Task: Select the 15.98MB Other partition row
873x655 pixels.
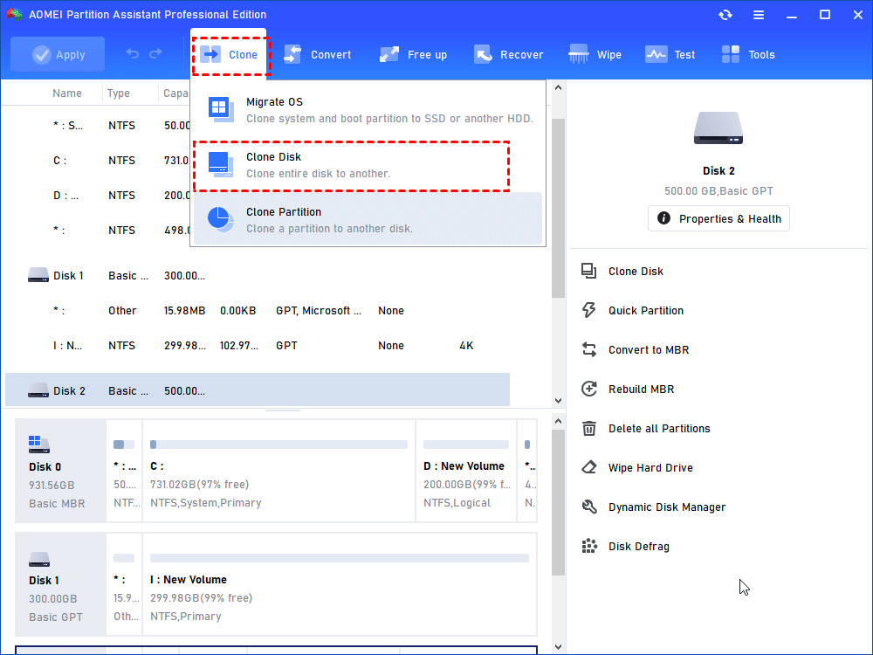Action: click(258, 311)
